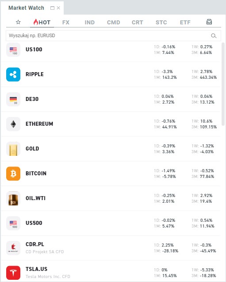Open the ETF tab

(185, 23)
